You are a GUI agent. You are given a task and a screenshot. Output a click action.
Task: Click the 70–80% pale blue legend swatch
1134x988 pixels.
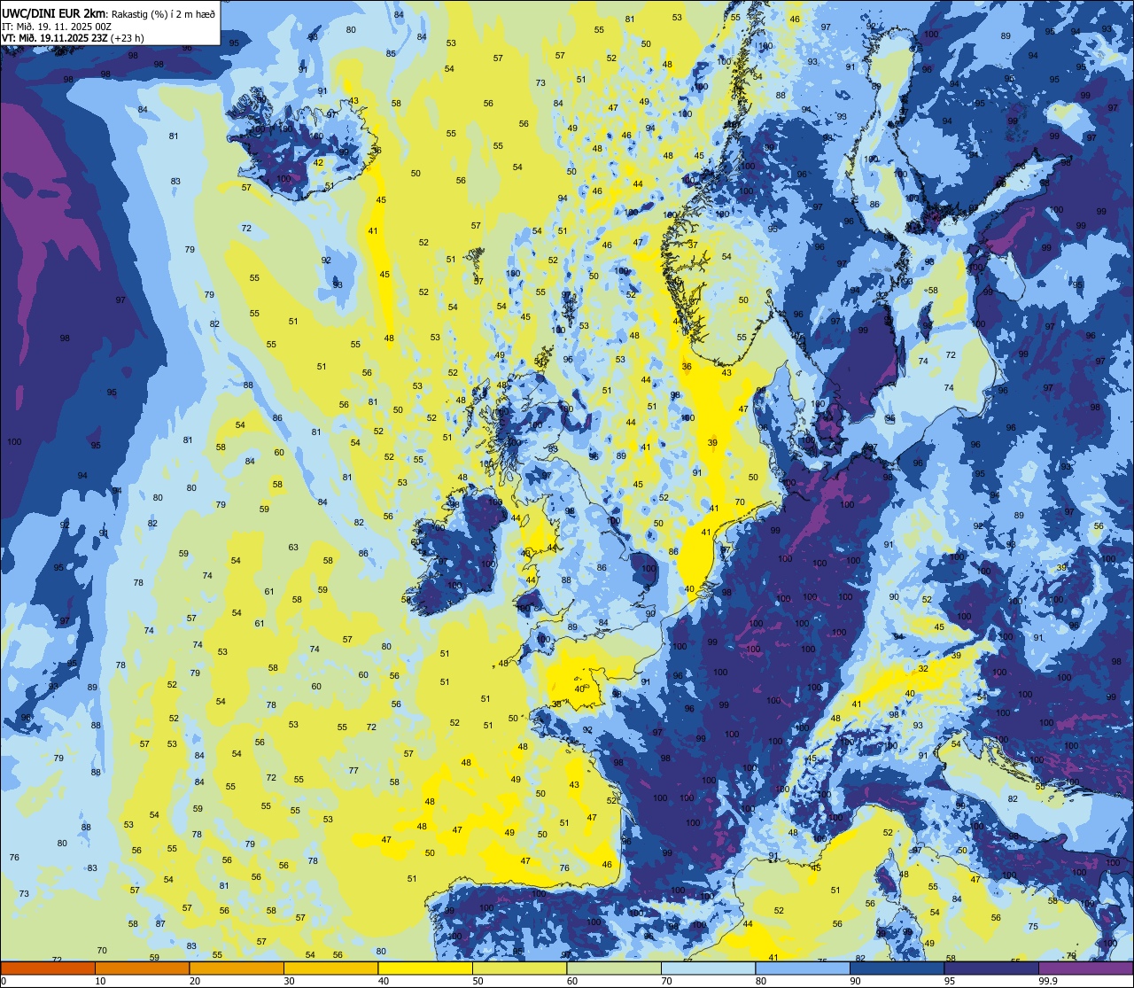pyautogui.click(x=708, y=968)
